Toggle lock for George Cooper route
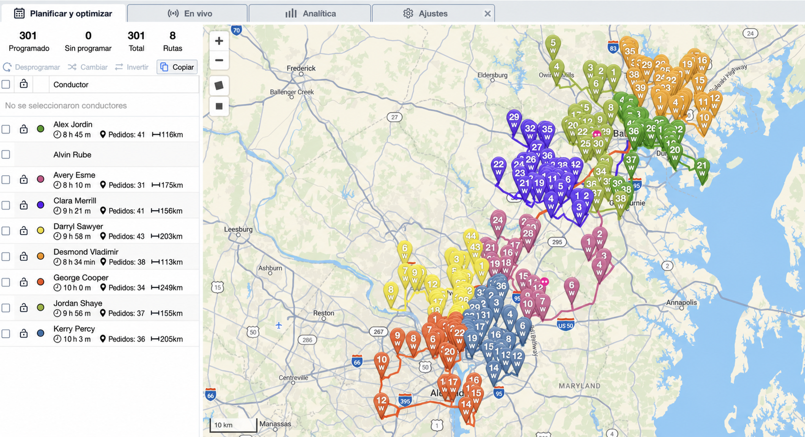 point(24,282)
